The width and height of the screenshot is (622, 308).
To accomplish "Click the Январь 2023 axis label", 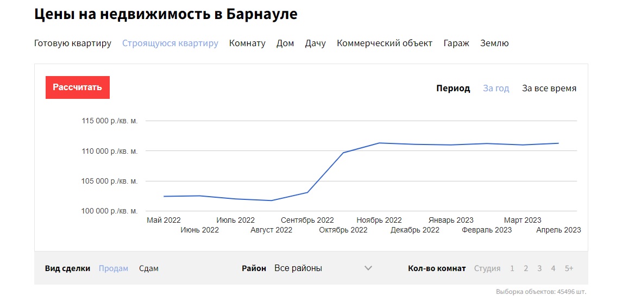I will click(451, 221).
